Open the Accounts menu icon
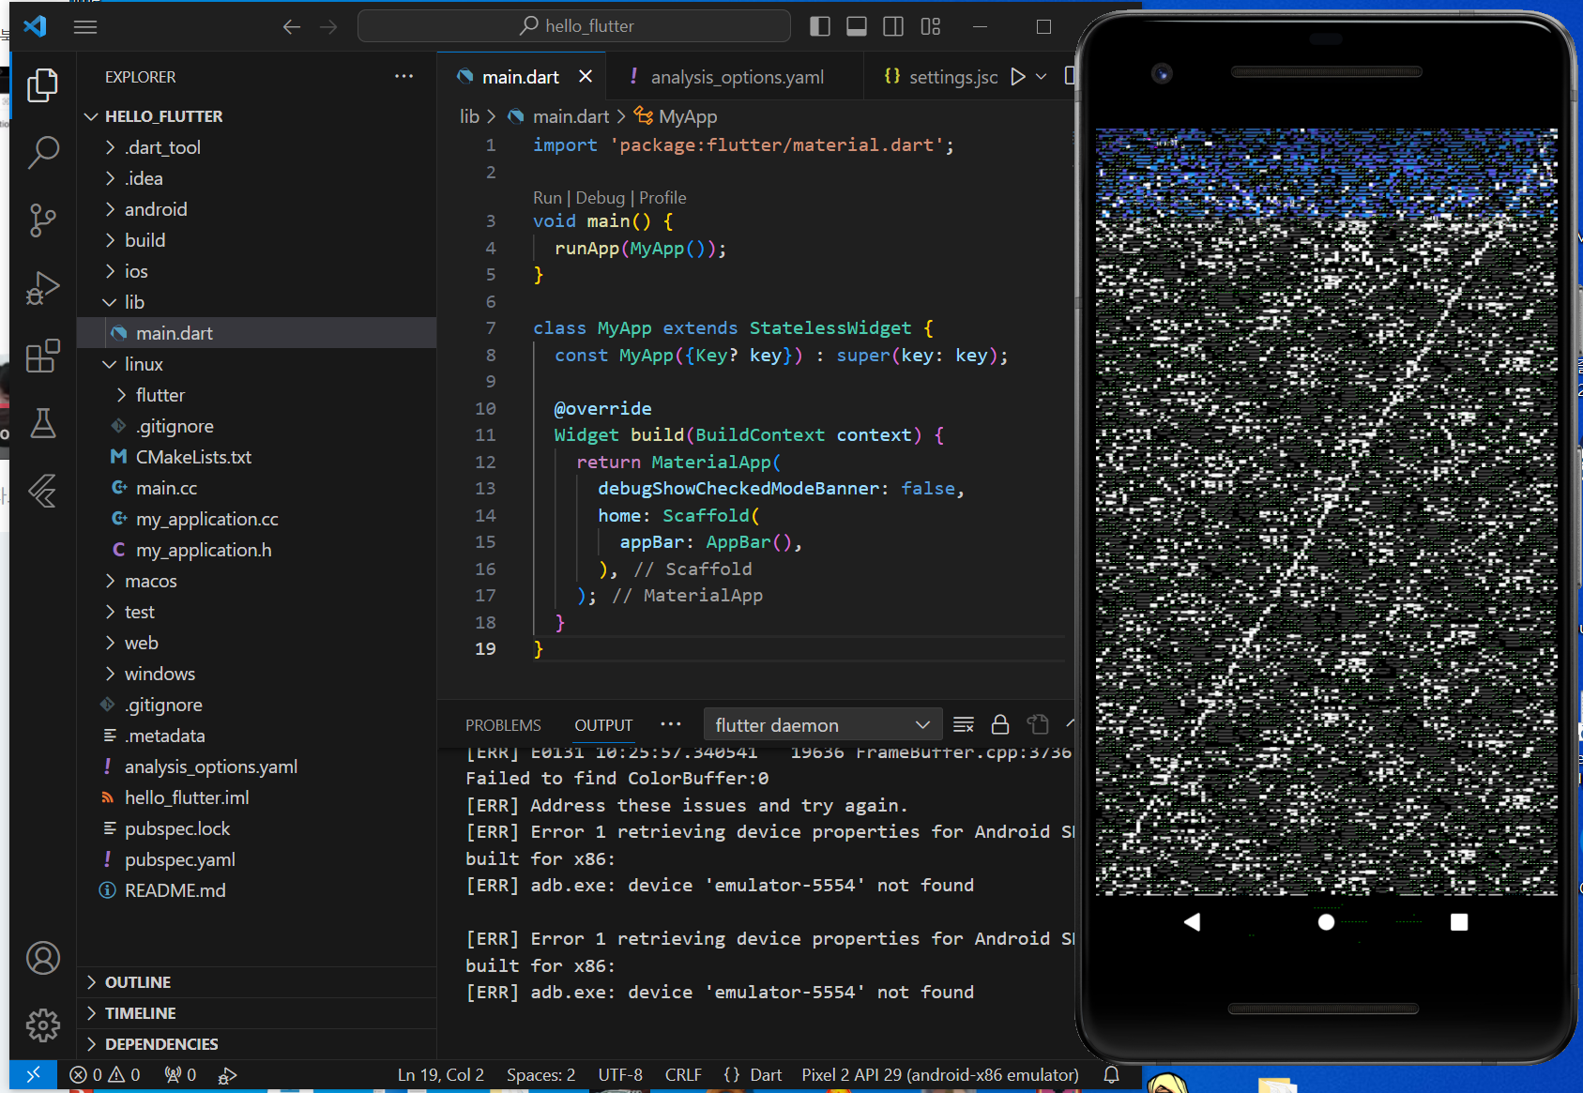This screenshot has width=1583, height=1093. pos(42,958)
